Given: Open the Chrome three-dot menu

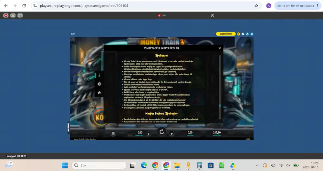Looking at the screenshot, I should pos(318,6).
